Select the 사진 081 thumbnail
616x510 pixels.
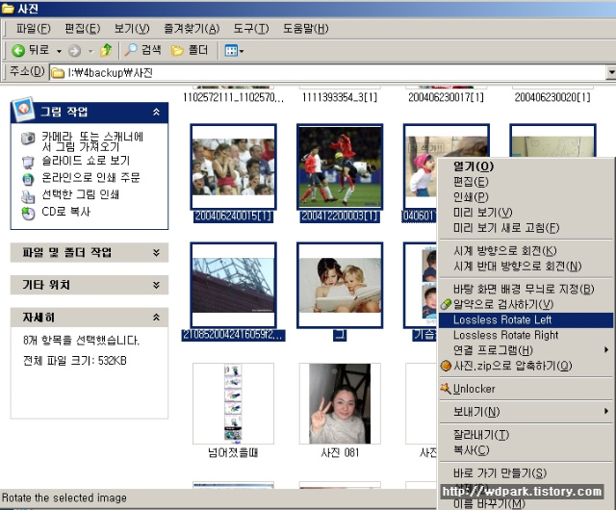tap(340, 403)
